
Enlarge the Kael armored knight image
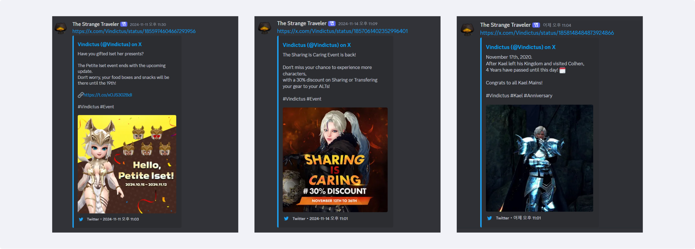point(539,158)
